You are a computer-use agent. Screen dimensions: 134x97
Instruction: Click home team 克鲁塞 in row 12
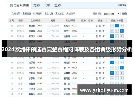point(32,84)
